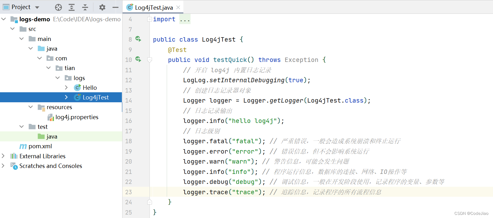Click the log4j.properties file icon

click(x=50, y=117)
